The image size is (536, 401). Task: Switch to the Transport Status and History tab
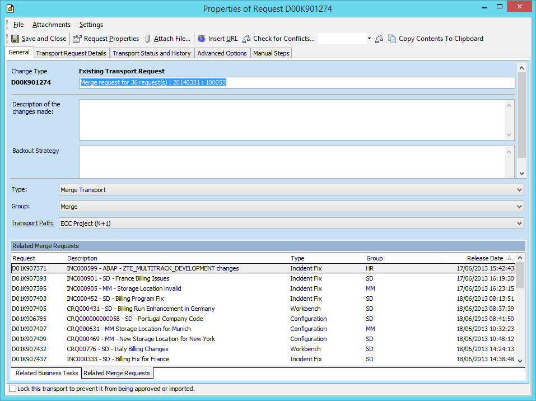pos(151,53)
